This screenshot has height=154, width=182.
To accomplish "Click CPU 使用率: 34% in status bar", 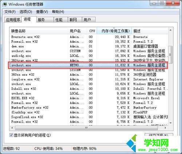I will [48, 149].
